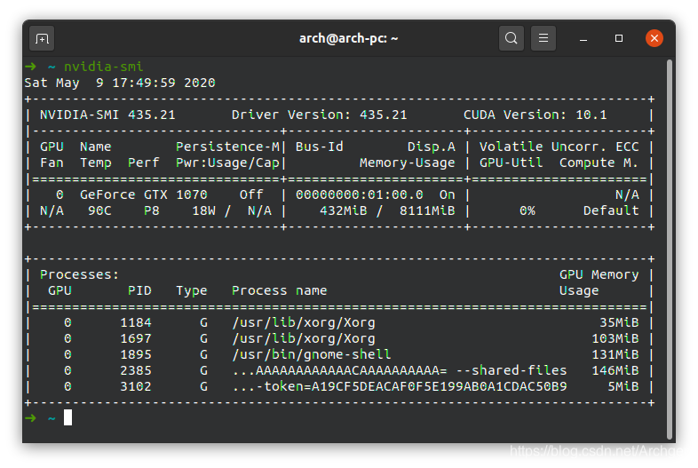Click the P8 performance state

[151, 211]
